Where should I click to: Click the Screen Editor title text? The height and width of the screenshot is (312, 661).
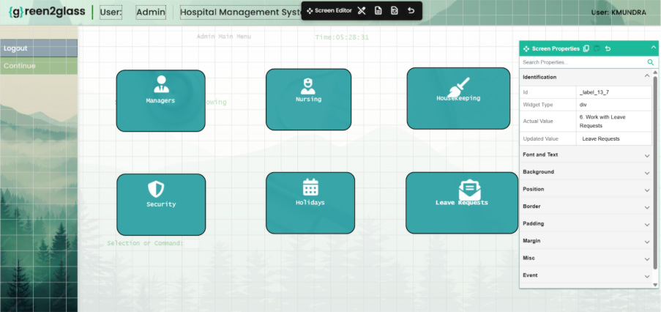tap(333, 10)
